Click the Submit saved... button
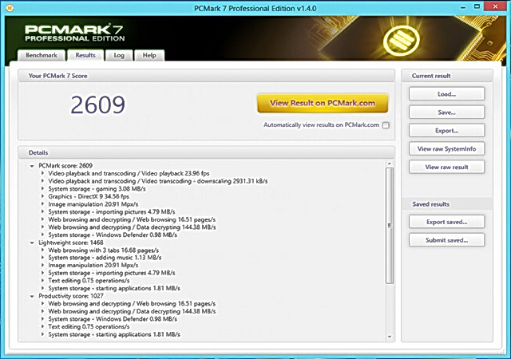Screen dimensions: 511x359 pos(446,240)
